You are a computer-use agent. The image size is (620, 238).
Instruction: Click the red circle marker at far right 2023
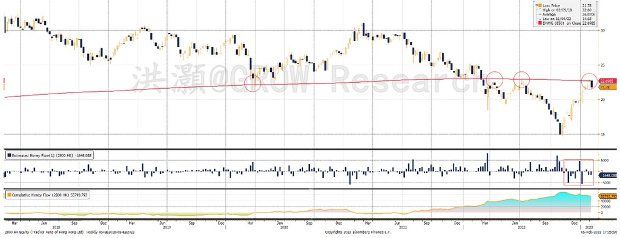click(590, 81)
